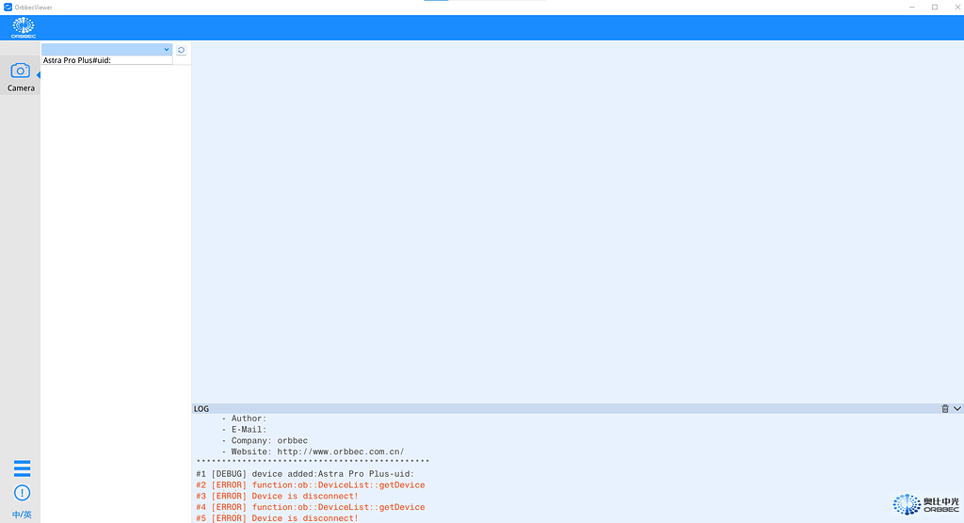Open the hamburger menu in the sidebar
The image size is (964, 523).
(x=22, y=468)
